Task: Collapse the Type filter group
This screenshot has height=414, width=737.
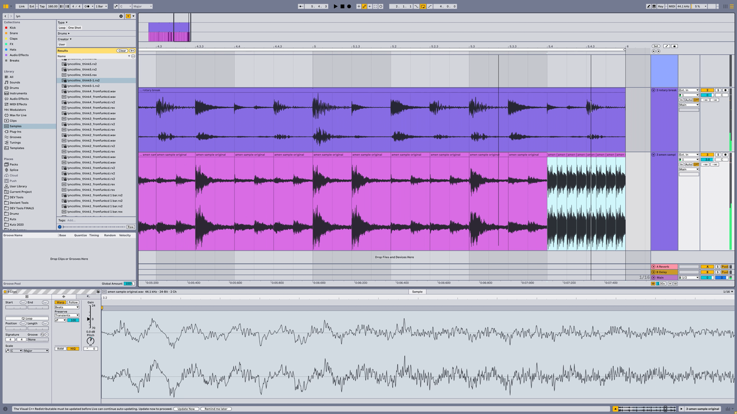Action: tap(62, 22)
